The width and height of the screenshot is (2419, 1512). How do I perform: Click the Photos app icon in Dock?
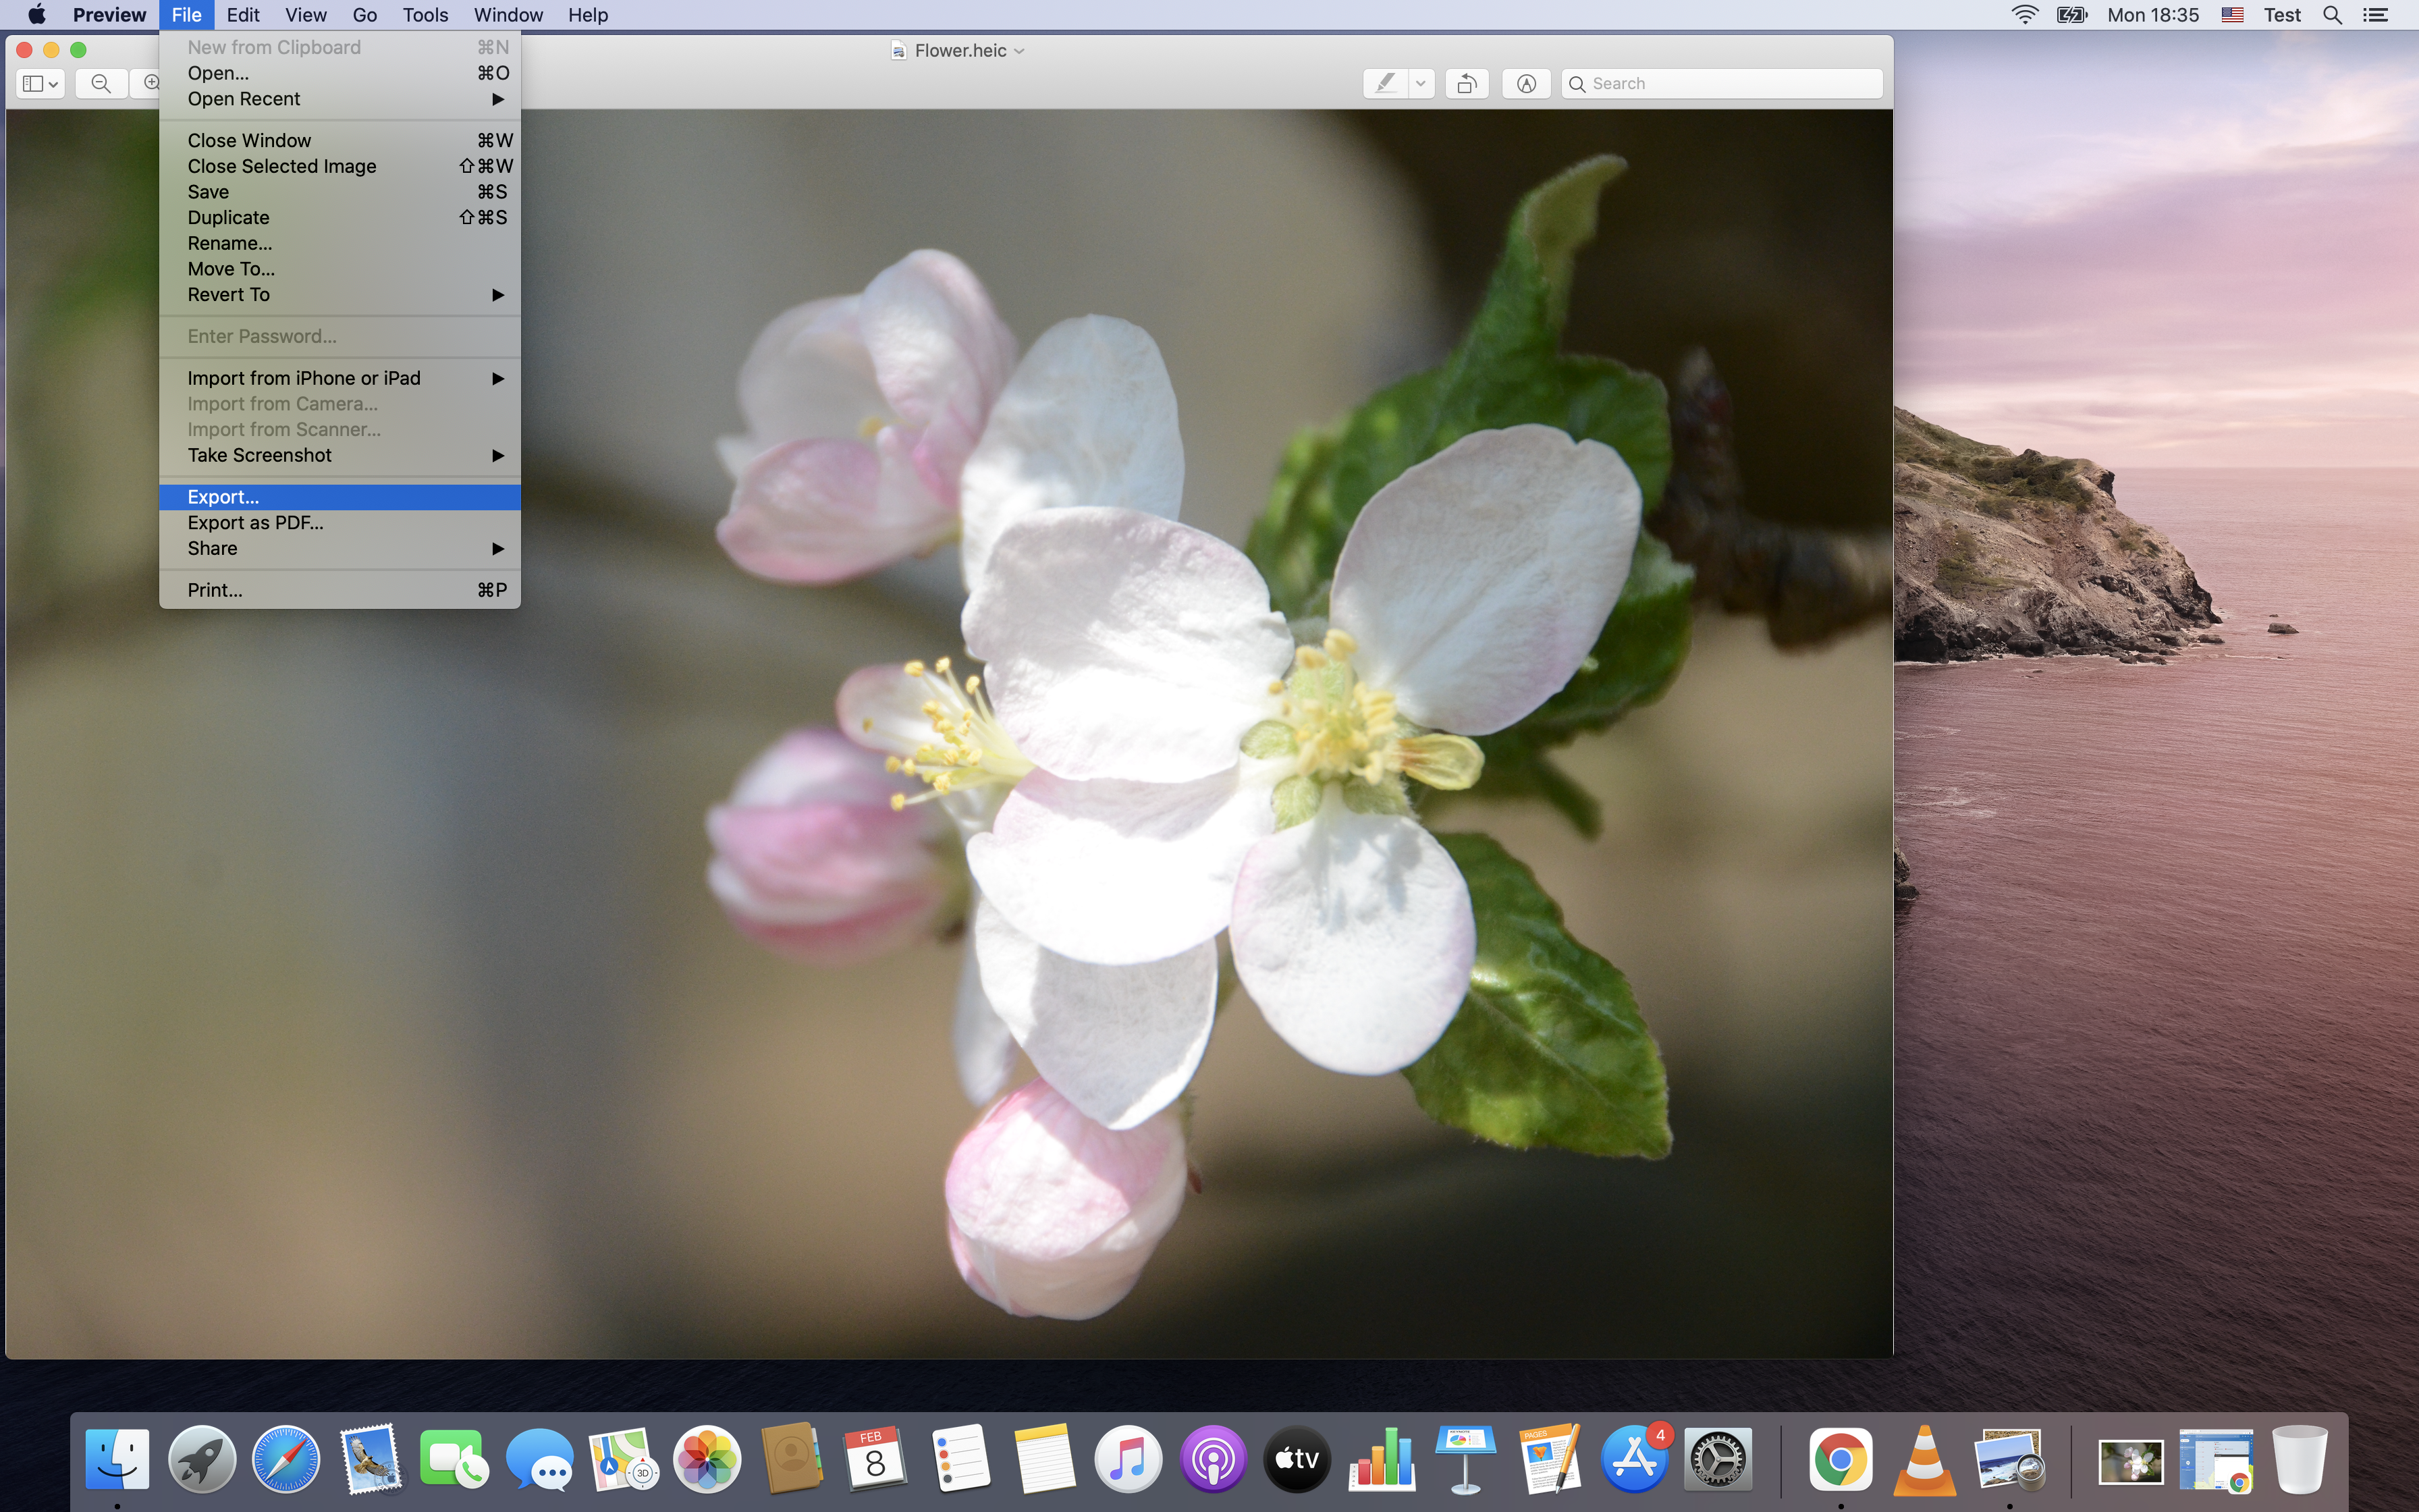pyautogui.click(x=705, y=1460)
